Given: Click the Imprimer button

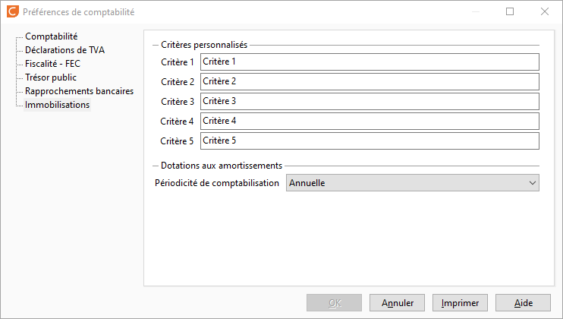Looking at the screenshot, I should pyautogui.click(x=460, y=303).
